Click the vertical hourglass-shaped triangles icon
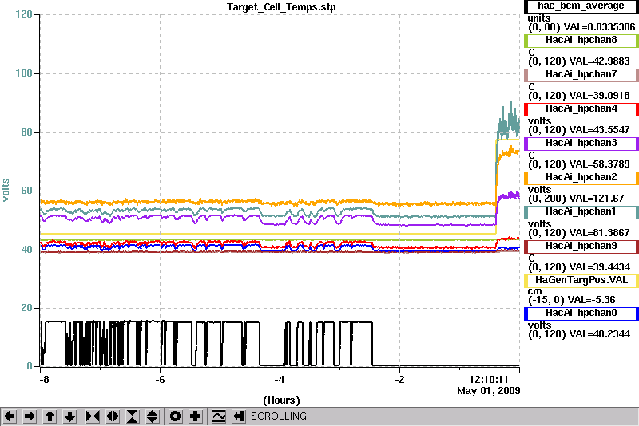The width and height of the screenshot is (639, 426). pos(133,416)
